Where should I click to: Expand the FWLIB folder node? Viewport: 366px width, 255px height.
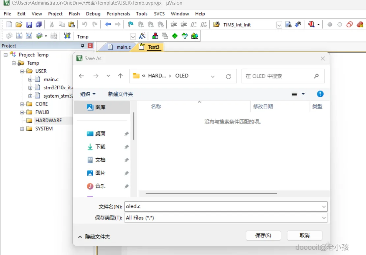[22, 112]
